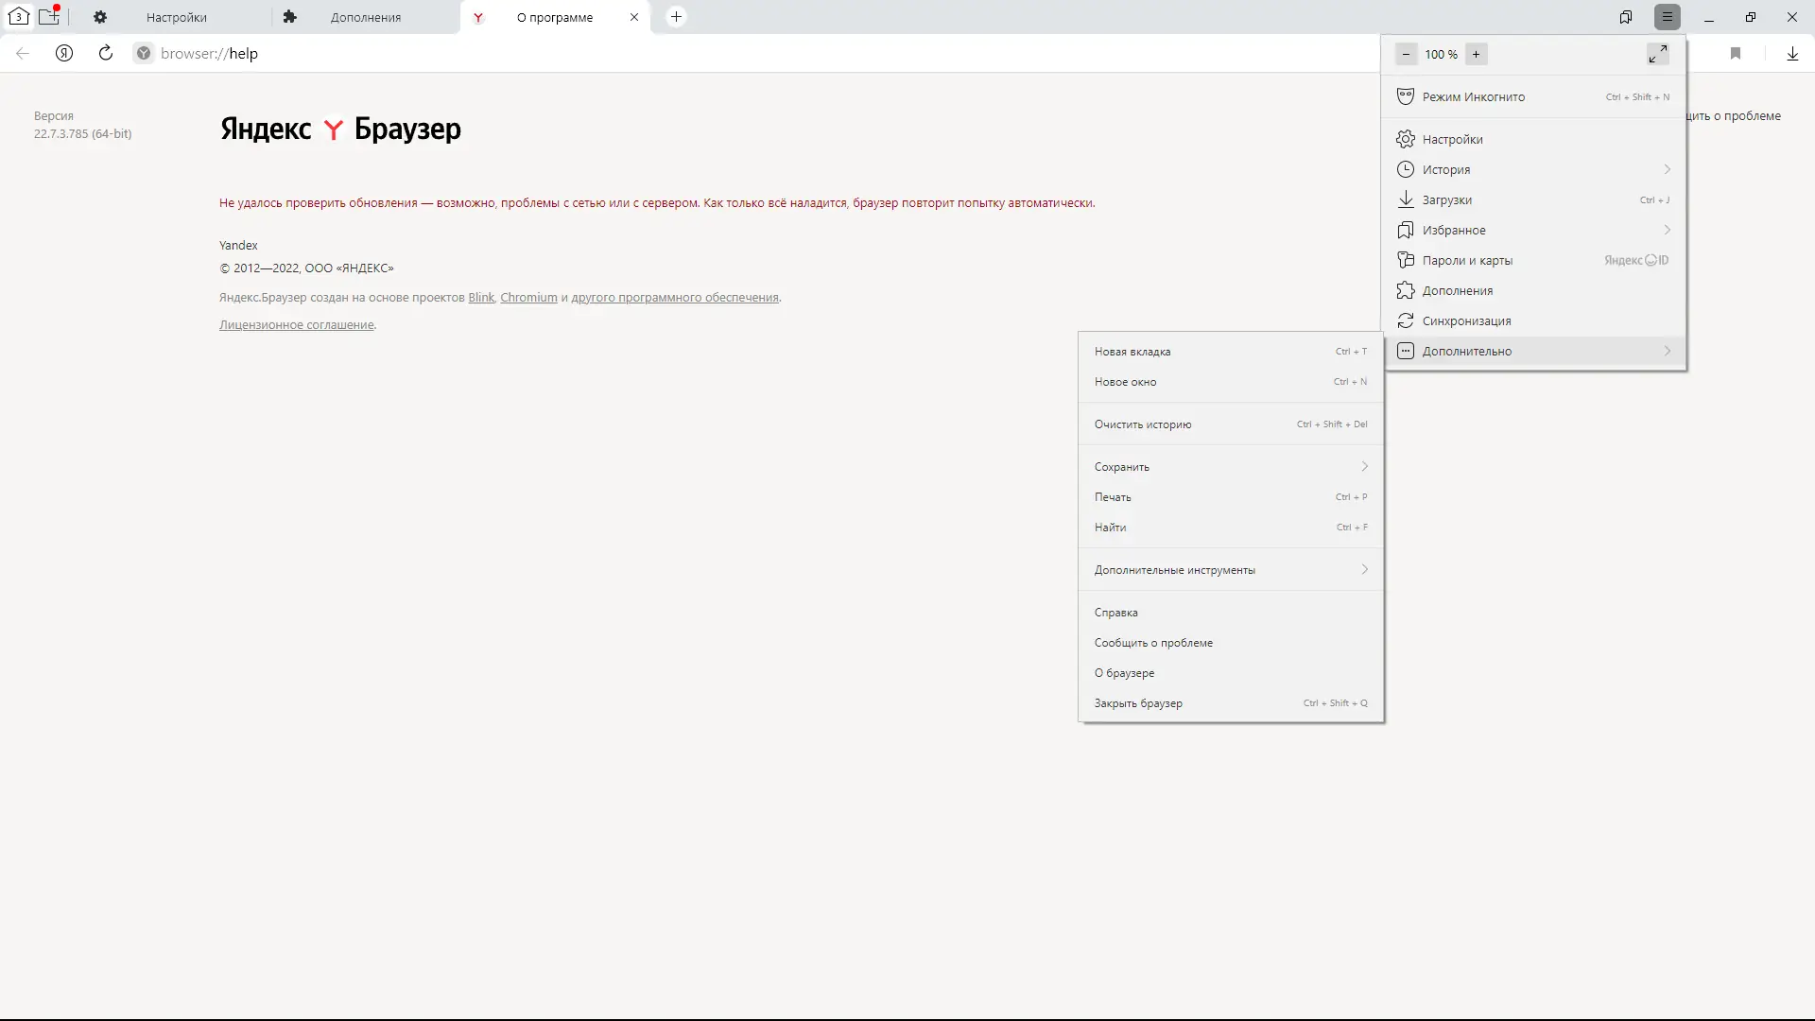Click the bookmark flag icon in toolbar
This screenshot has height=1021, width=1815.
1736,54
